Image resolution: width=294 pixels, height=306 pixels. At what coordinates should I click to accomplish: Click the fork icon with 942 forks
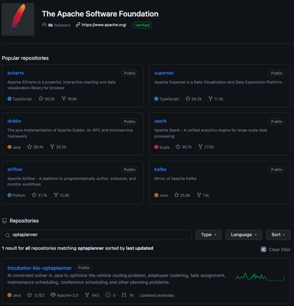click(87, 295)
